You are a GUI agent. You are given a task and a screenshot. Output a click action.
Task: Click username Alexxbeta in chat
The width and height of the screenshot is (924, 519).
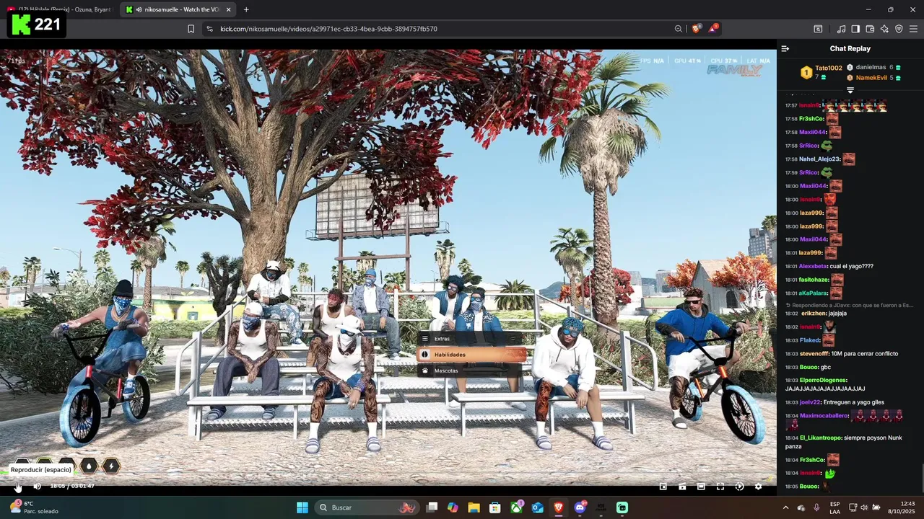[813, 266]
